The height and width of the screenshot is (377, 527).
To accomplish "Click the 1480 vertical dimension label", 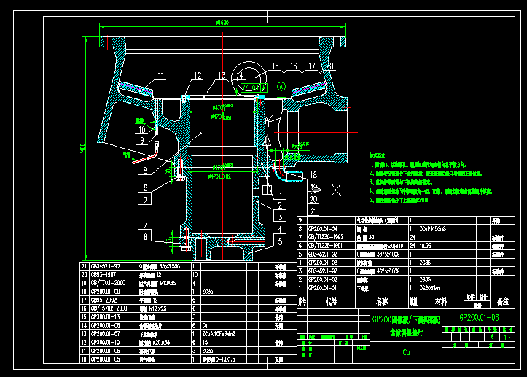I will (x=82, y=148).
